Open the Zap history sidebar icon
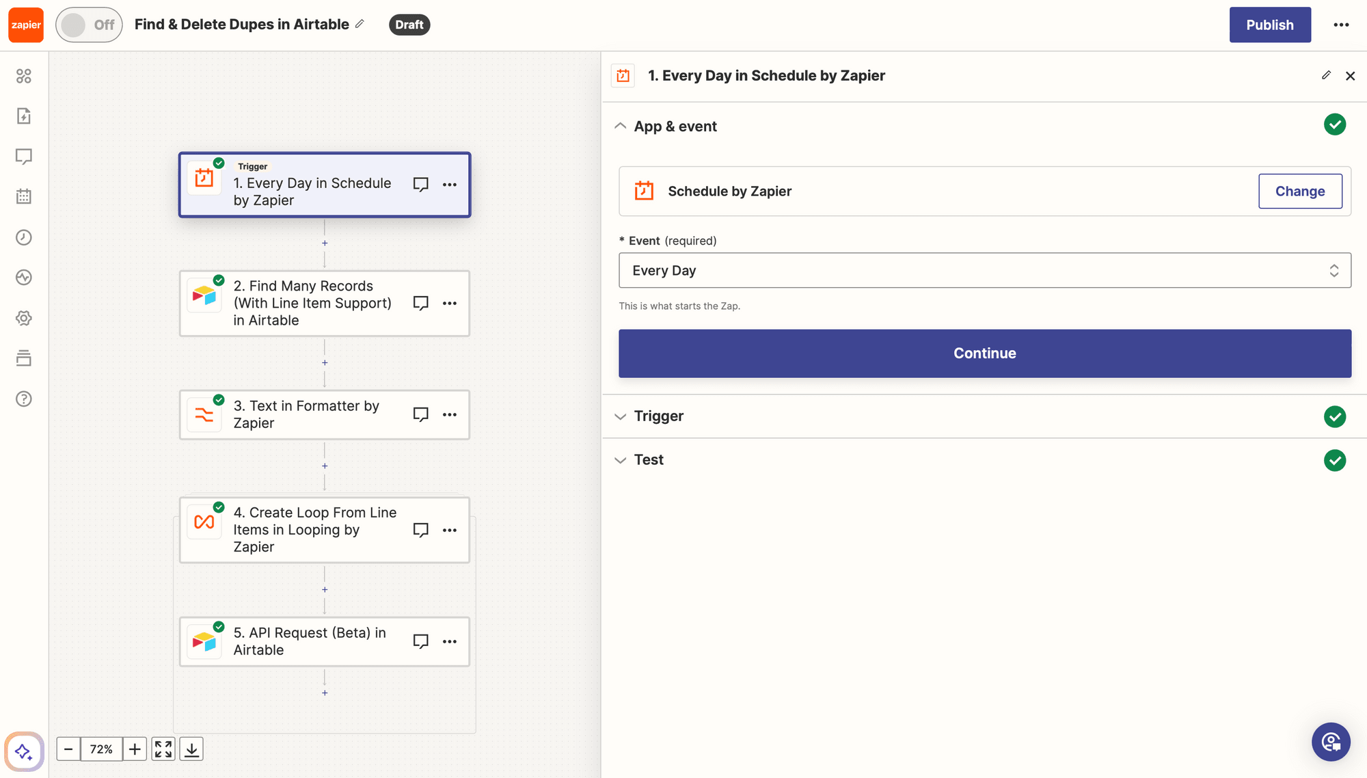The height and width of the screenshot is (778, 1367). (24, 237)
